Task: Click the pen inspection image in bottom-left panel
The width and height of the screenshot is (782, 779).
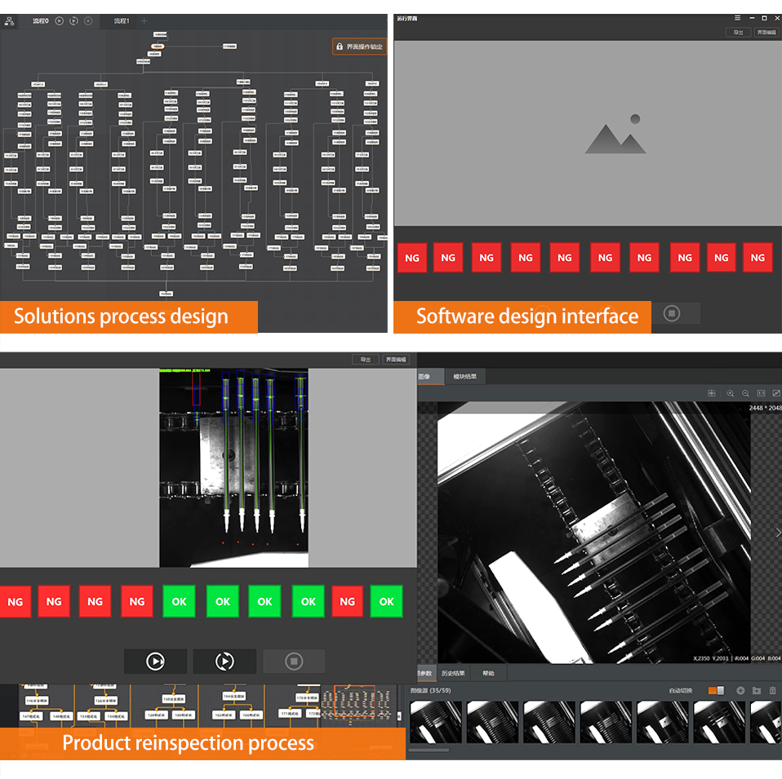Action: 233,467
